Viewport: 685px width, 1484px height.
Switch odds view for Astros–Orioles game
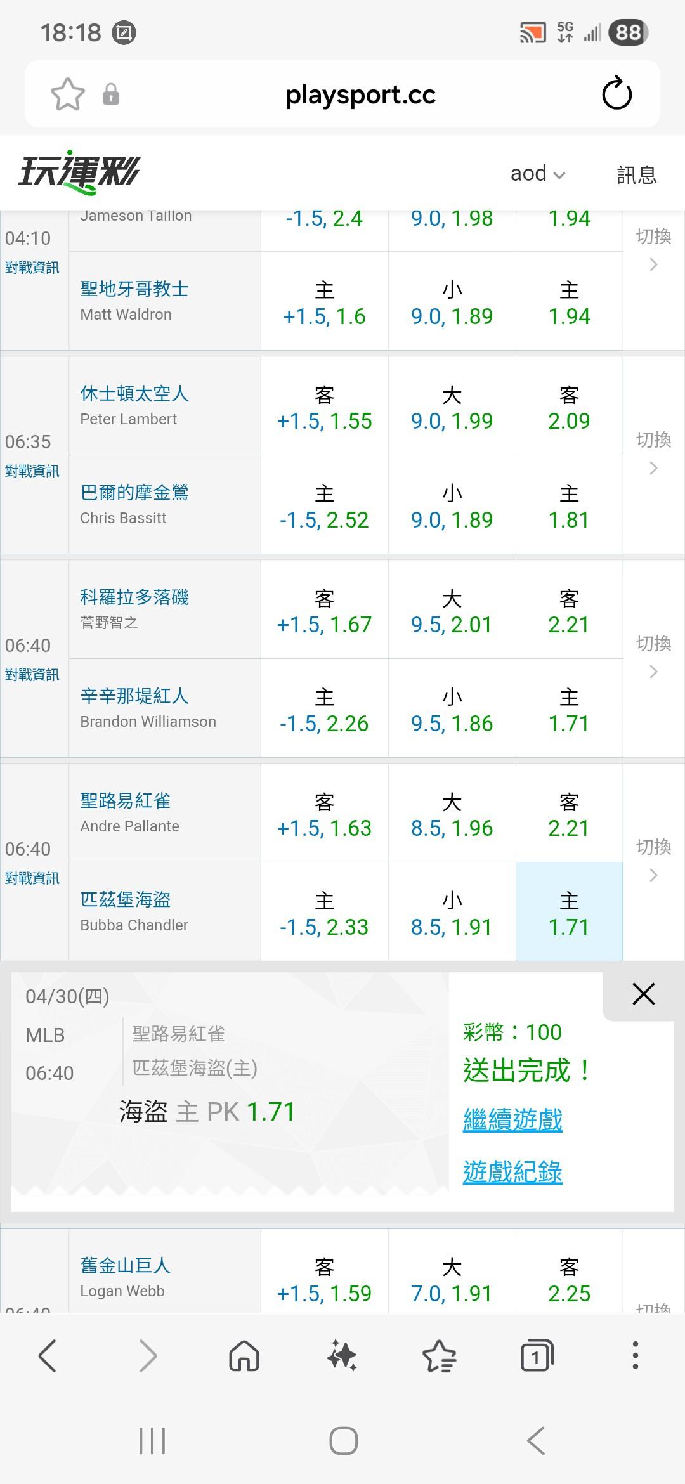(653, 453)
